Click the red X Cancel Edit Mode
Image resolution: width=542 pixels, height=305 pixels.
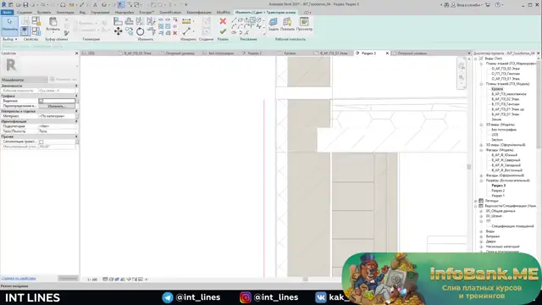[x=223, y=21]
